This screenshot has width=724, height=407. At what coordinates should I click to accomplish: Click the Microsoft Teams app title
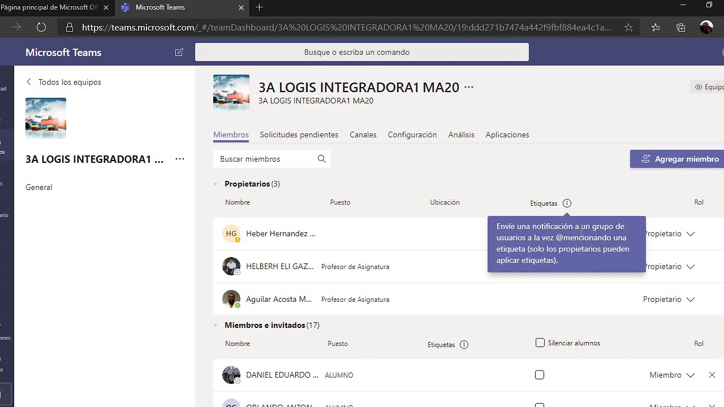(x=63, y=52)
